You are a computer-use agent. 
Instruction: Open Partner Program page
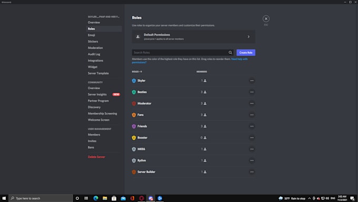[x=98, y=101]
